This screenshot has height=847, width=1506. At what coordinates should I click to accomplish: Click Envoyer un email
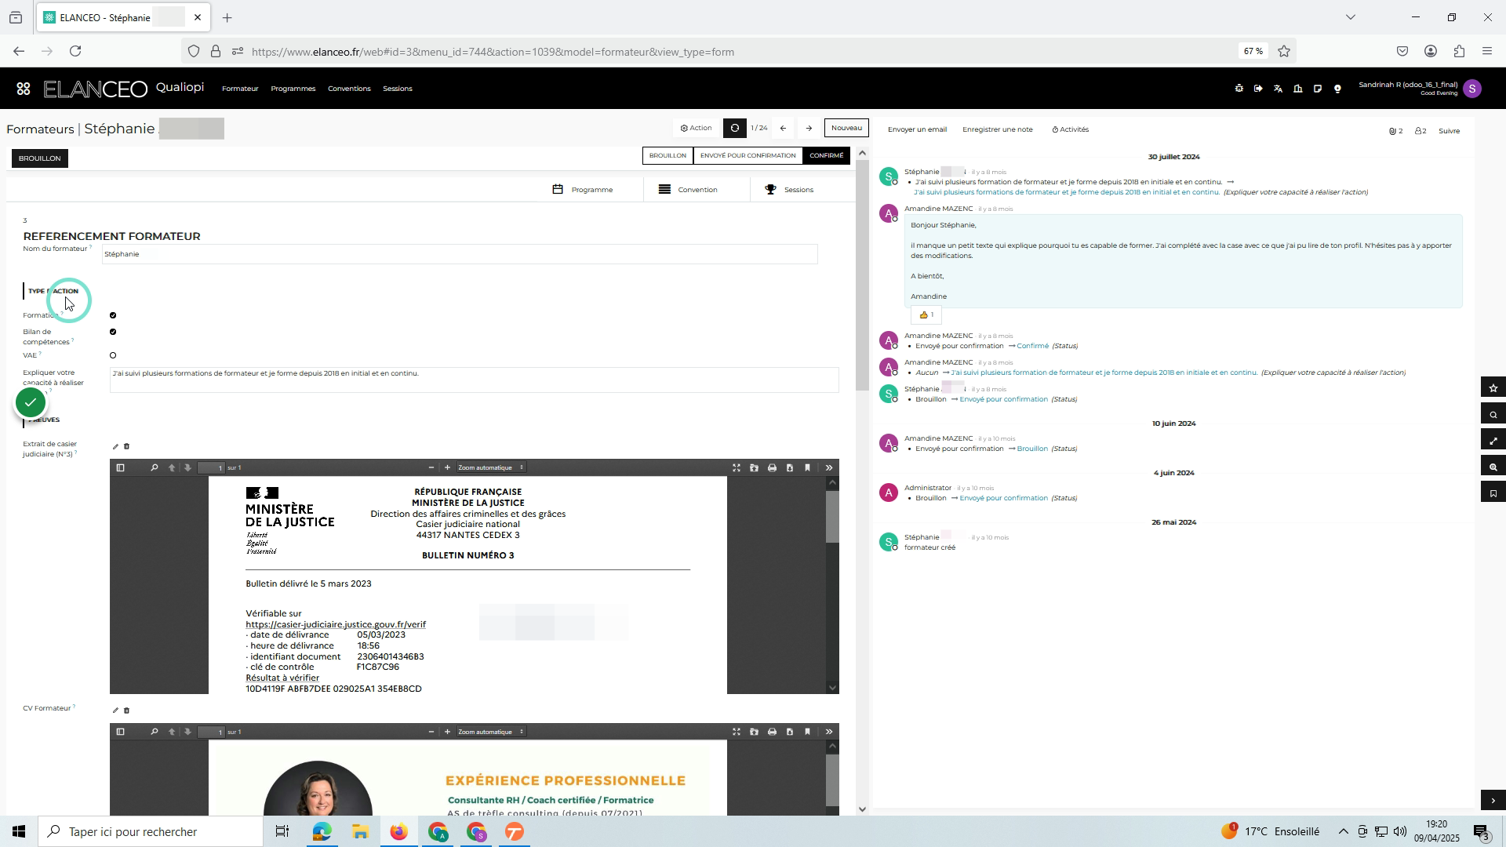(917, 130)
